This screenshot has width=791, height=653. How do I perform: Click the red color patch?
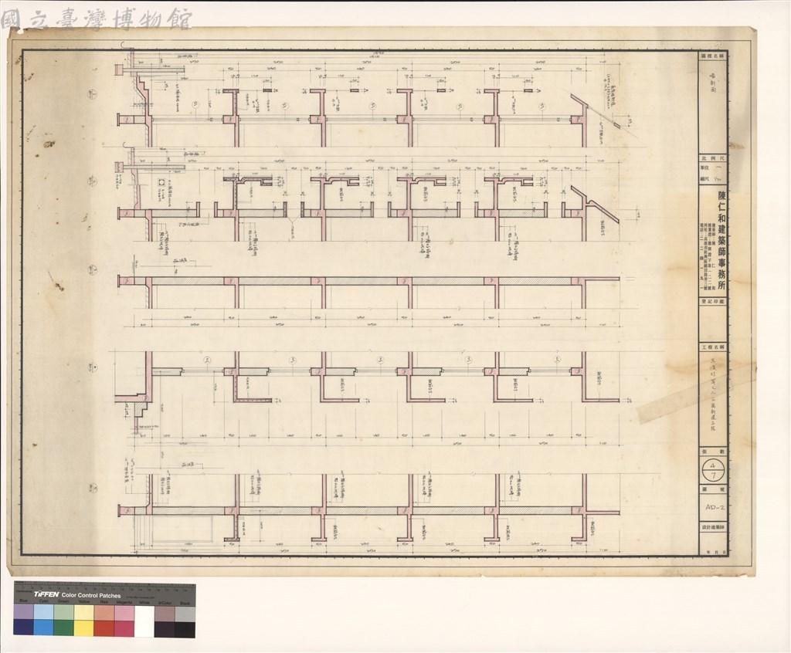104,629
